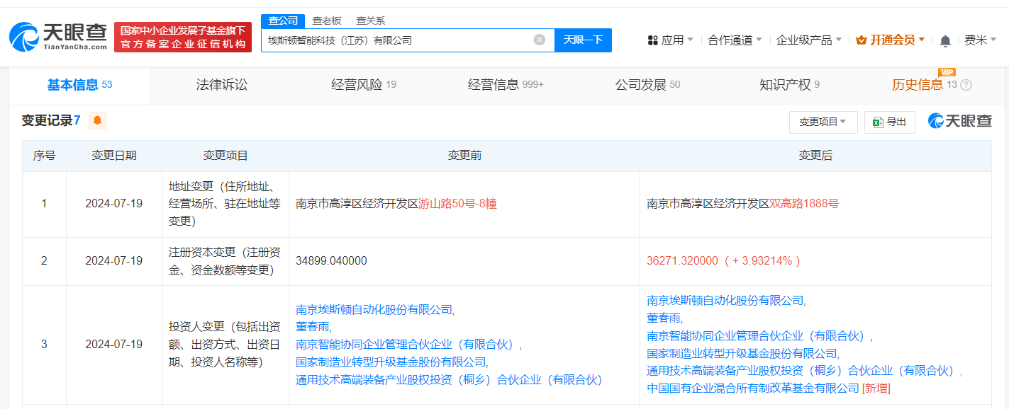Switch to the 查老板 tab
The height and width of the screenshot is (409, 1009).
tap(325, 21)
